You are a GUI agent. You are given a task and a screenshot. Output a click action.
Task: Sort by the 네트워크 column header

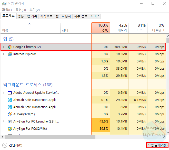coord(157,28)
